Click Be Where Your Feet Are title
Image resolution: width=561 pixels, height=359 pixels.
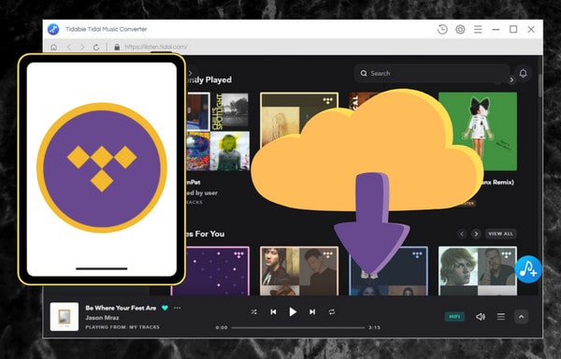click(121, 308)
